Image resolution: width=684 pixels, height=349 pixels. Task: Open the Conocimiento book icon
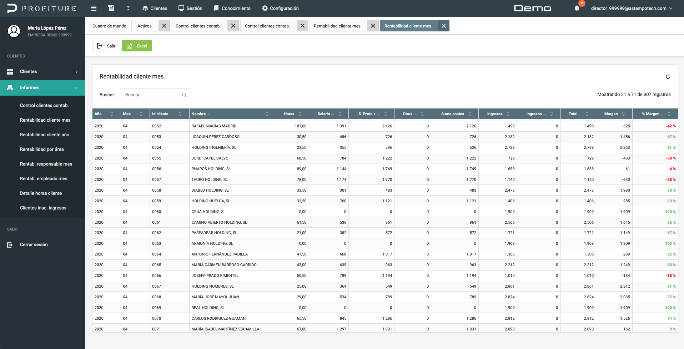pyautogui.click(x=216, y=8)
